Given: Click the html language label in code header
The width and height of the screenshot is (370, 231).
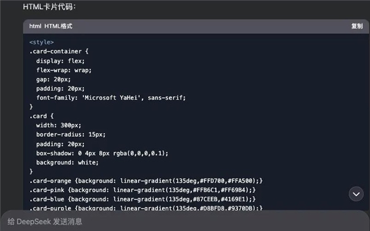Looking at the screenshot, I should pos(35,26).
